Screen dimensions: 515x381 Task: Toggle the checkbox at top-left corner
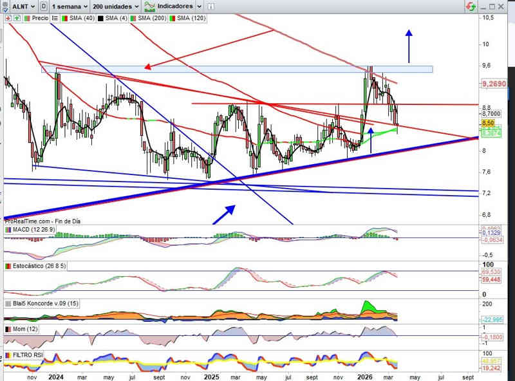(x=3, y=10)
